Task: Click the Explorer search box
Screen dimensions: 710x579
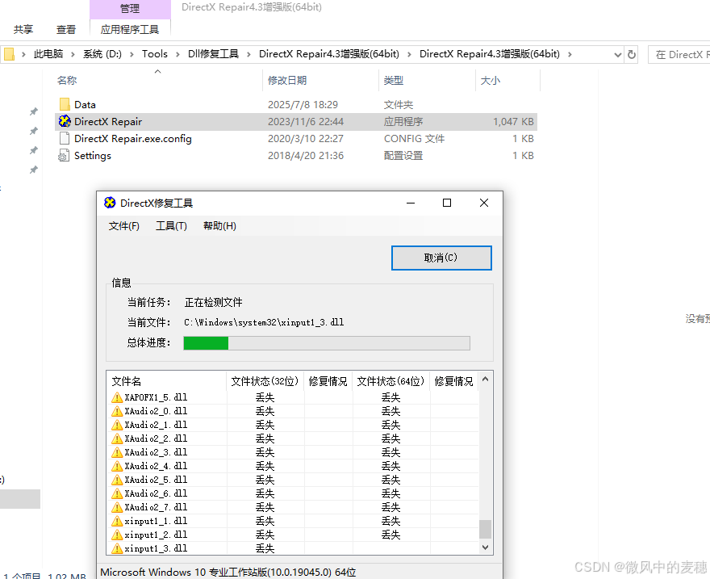Action: pyautogui.click(x=679, y=55)
